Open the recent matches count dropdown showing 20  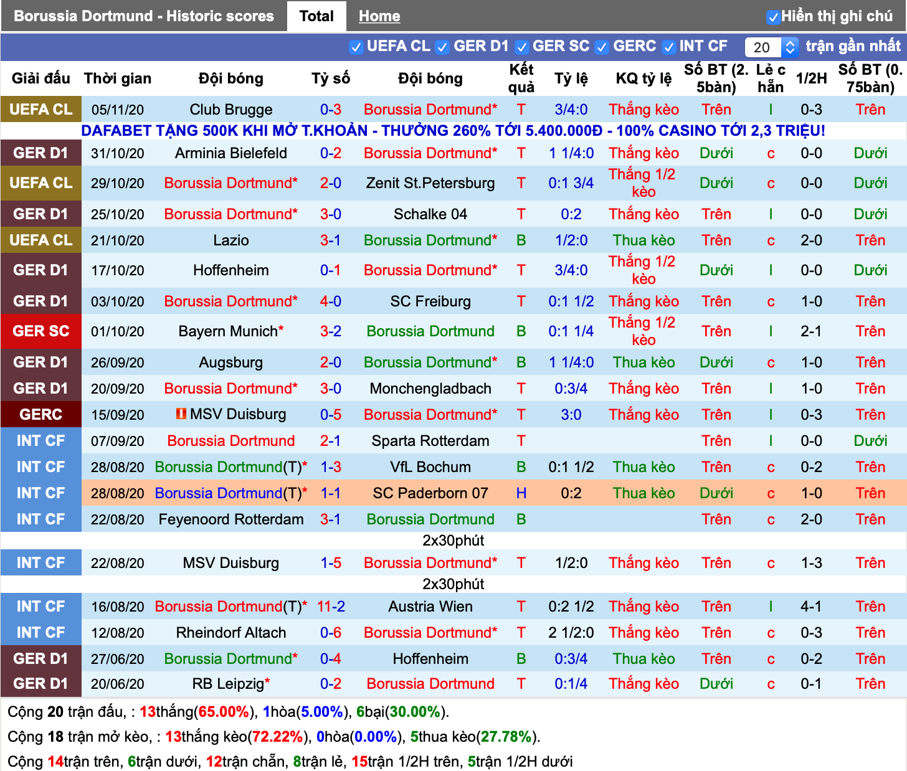(x=772, y=47)
